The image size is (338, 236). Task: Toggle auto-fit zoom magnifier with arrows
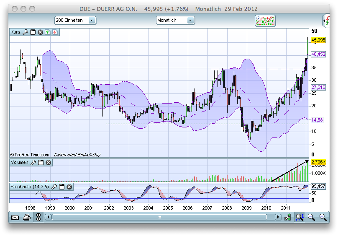(300, 217)
